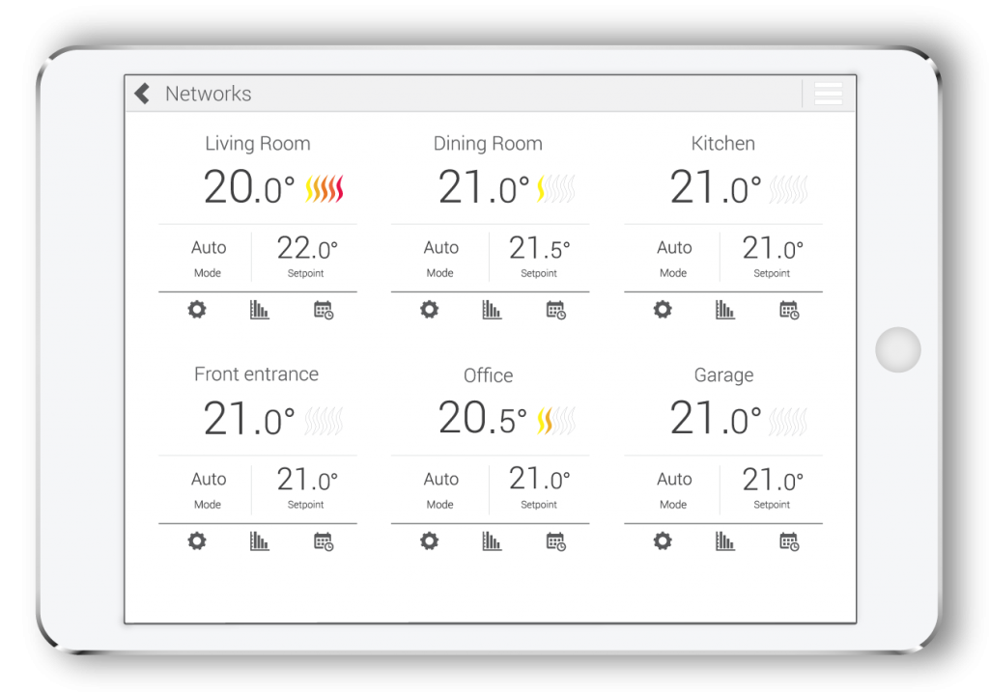
Task: Click Kitchen current temperature reading
Action: [716, 187]
